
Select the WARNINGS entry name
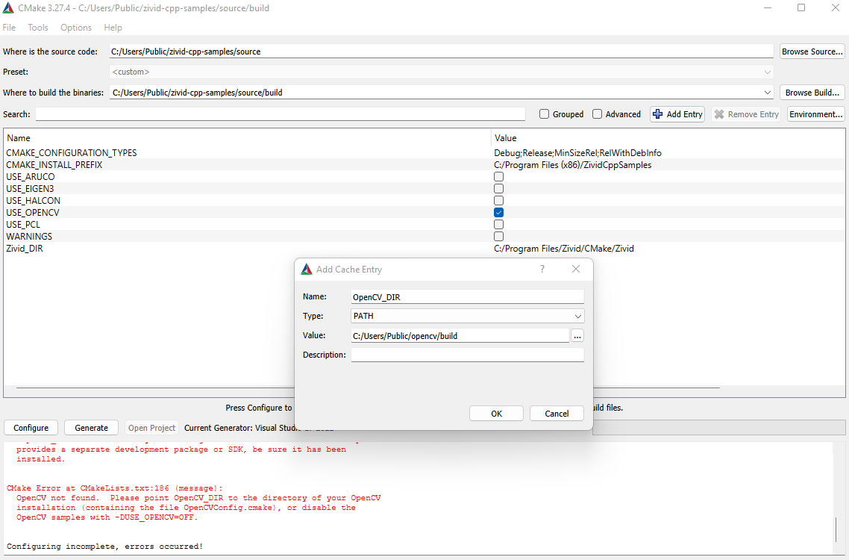click(x=29, y=237)
